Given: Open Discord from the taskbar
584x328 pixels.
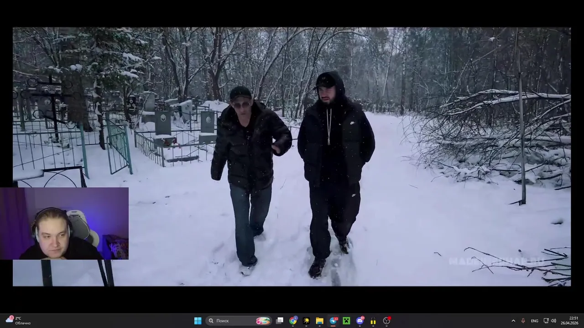Looking at the screenshot, I should pyautogui.click(x=360, y=321).
